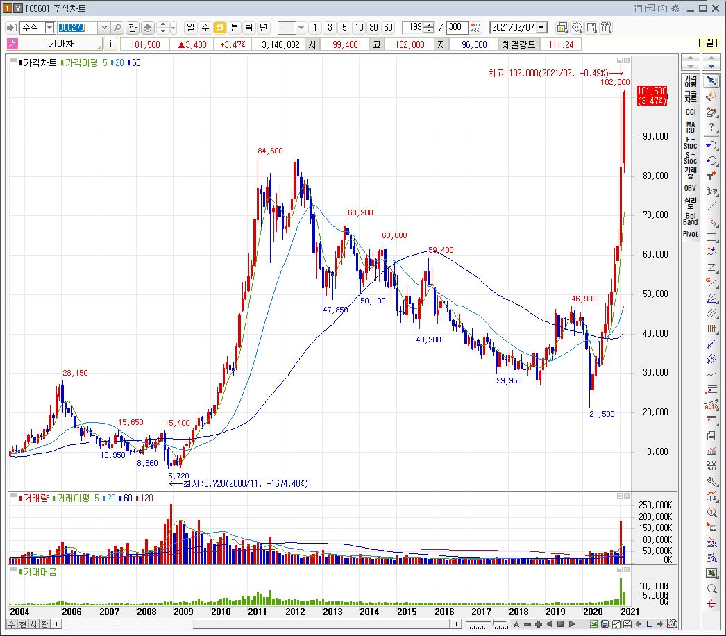Screen dimensions: 726x636
Task: Switch chart to daily (일) period
Action: [x=190, y=28]
